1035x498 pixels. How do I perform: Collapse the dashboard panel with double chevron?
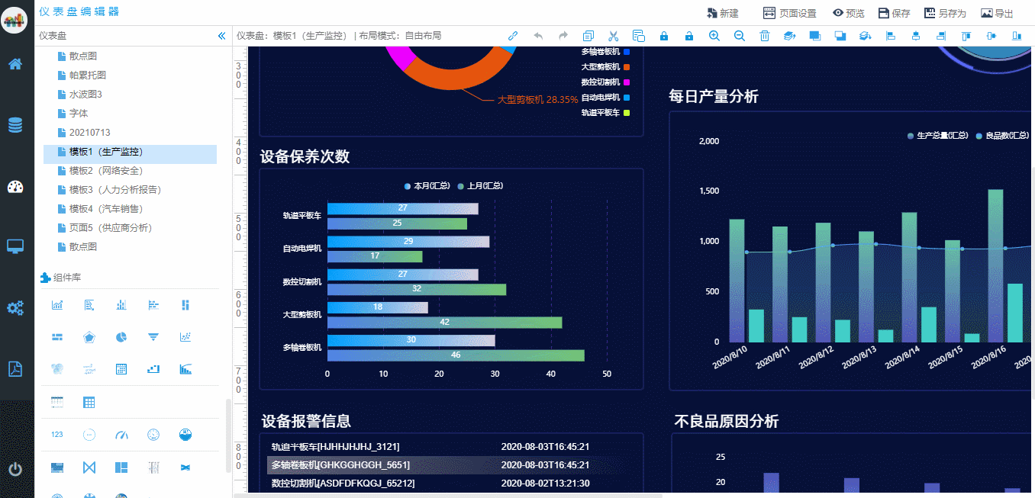[x=221, y=36]
